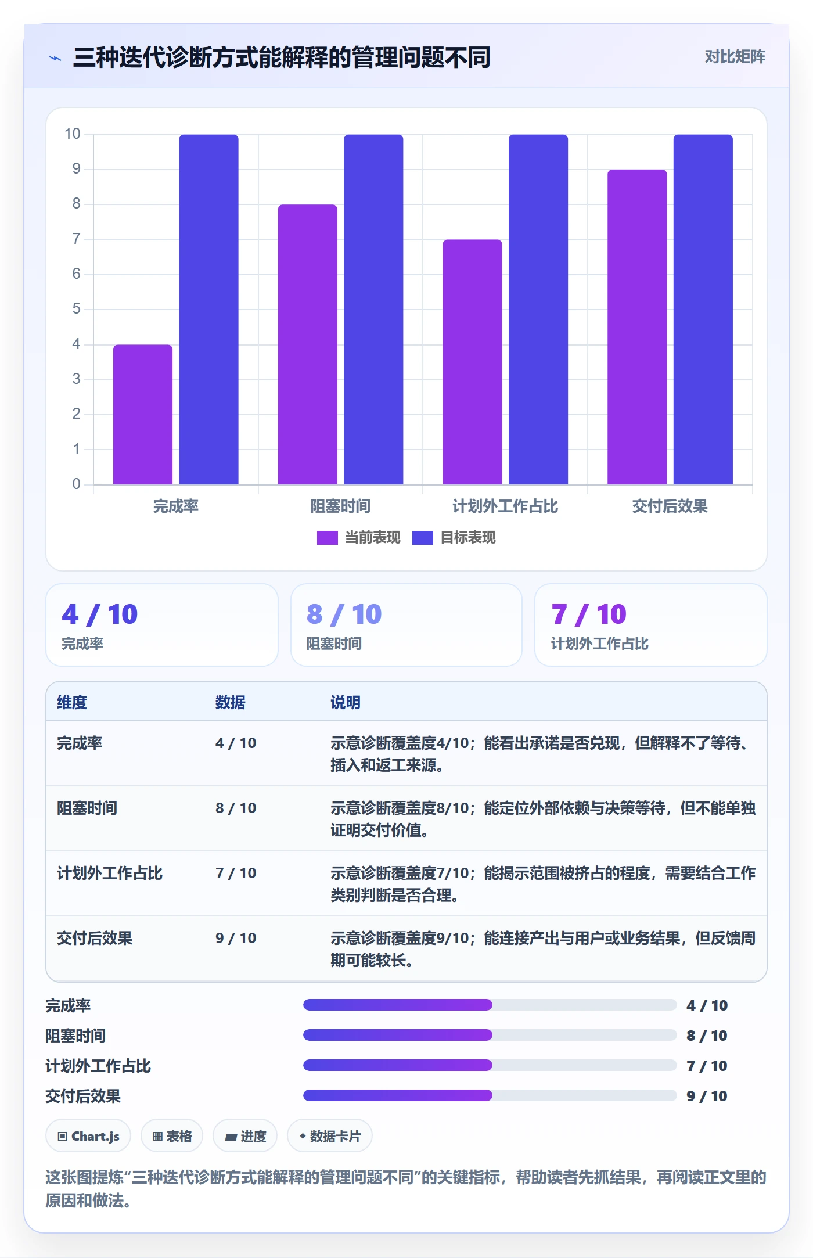
Task: Click the purple 计划外工作占比 current bar
Action: pos(472,362)
